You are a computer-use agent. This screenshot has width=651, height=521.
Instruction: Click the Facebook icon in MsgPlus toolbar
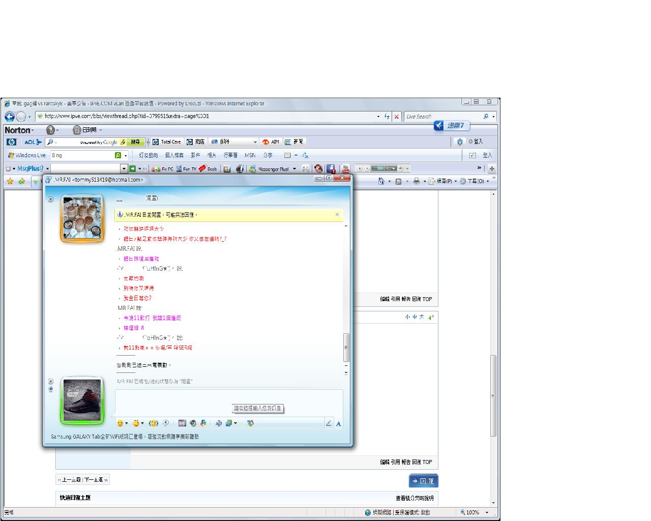pyautogui.click(x=331, y=169)
